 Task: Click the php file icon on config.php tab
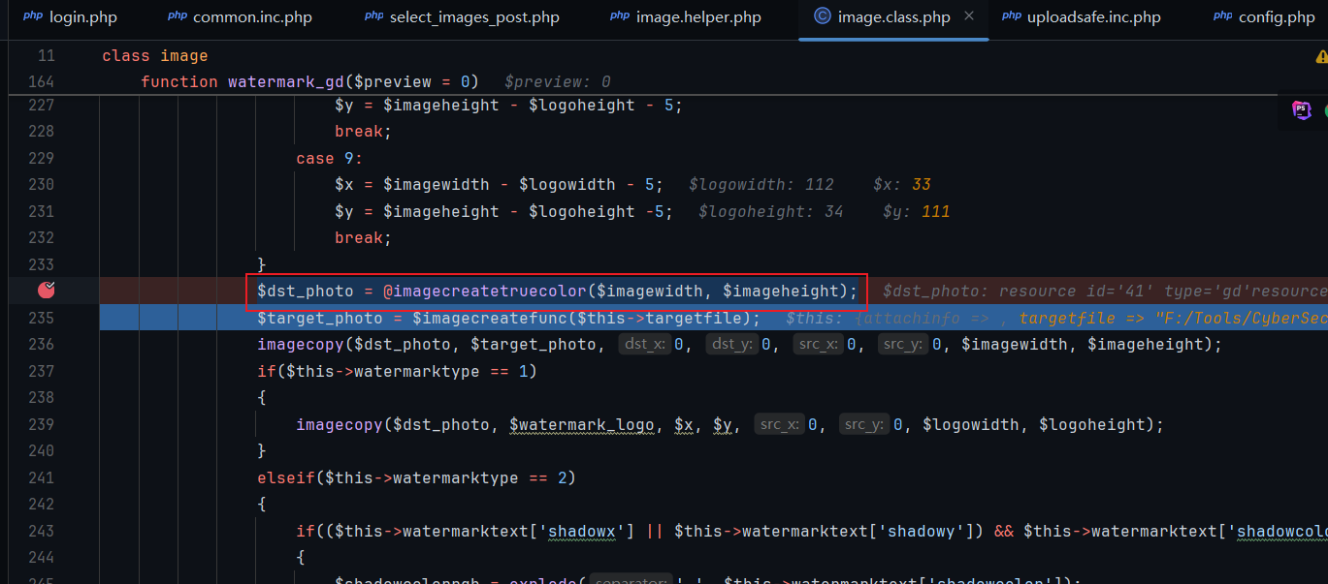point(1222,17)
